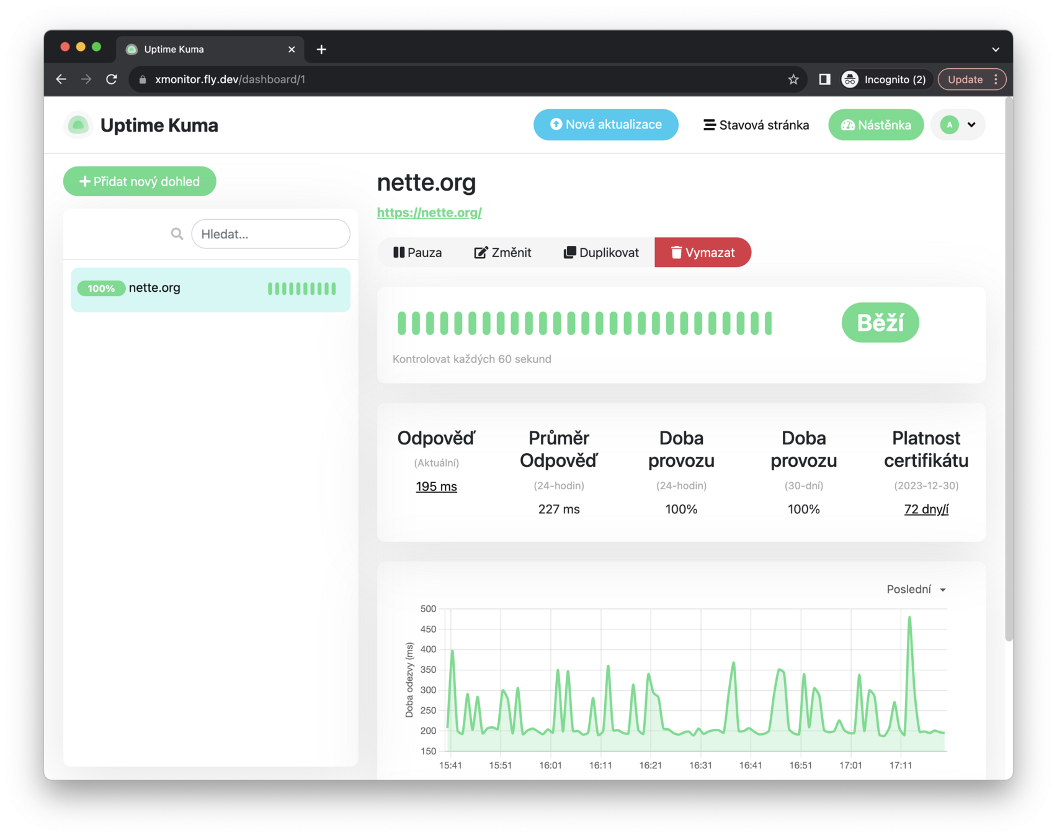Viewport: 1057px width, 838px height.
Task: Go back in browser history
Action: (61, 79)
